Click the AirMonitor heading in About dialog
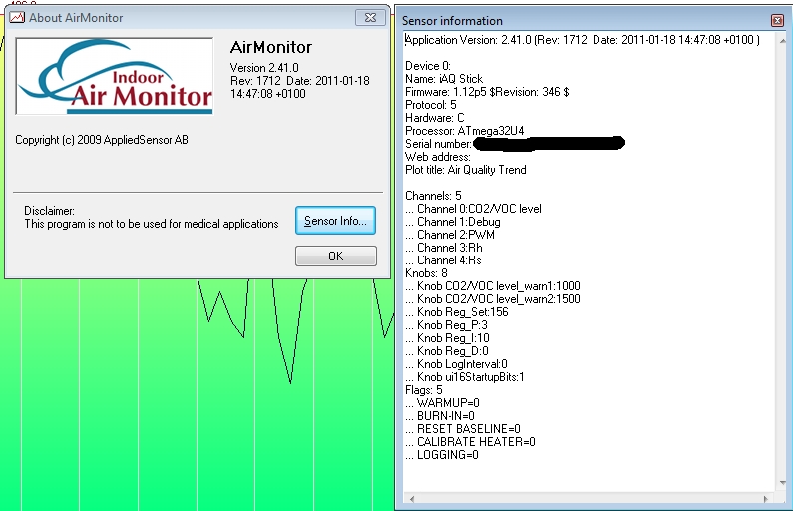The width and height of the screenshot is (793, 511). pos(271,47)
